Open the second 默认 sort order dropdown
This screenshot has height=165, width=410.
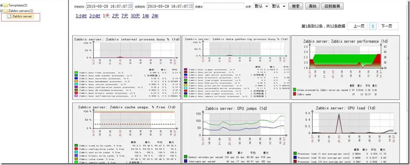coord(279,6)
